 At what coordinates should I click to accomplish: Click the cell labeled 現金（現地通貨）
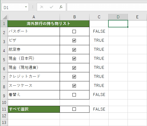(34, 68)
